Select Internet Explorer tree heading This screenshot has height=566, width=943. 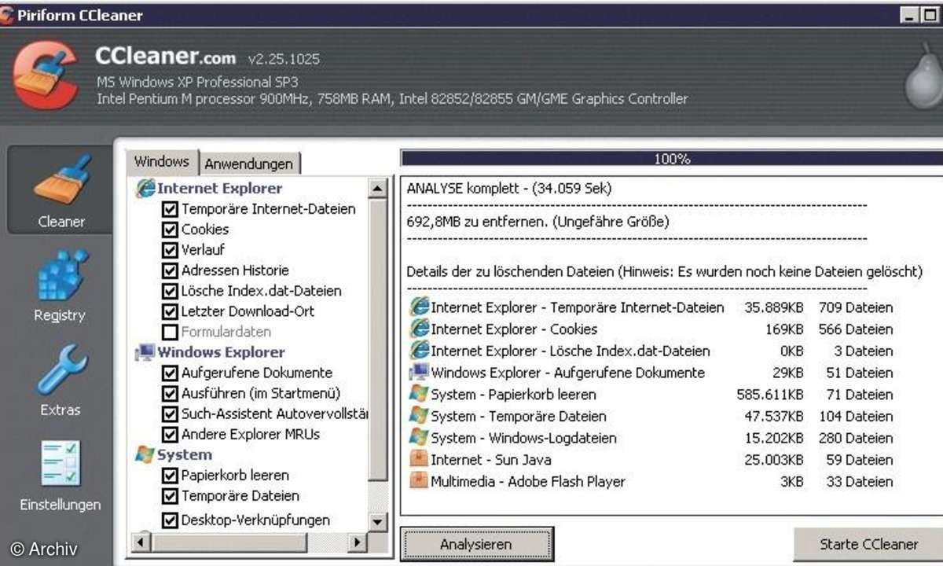pyautogui.click(x=219, y=189)
